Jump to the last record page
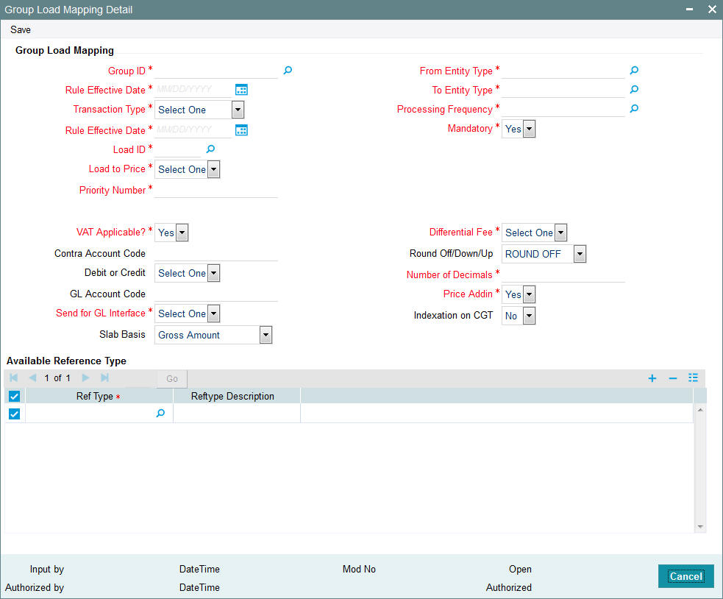The height and width of the screenshot is (599, 723). coord(104,378)
